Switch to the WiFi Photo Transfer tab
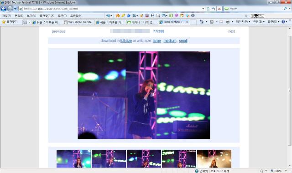This screenshot has height=173, width=292. click(x=79, y=22)
